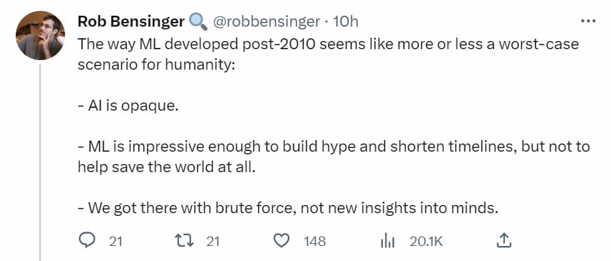Click the 20.1K views count
This screenshot has width=611, height=261.
point(426,242)
